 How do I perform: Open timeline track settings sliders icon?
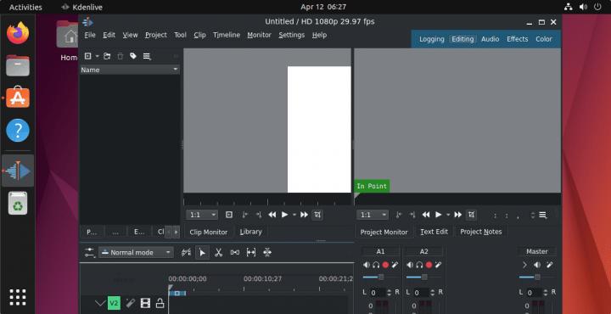tap(90, 252)
